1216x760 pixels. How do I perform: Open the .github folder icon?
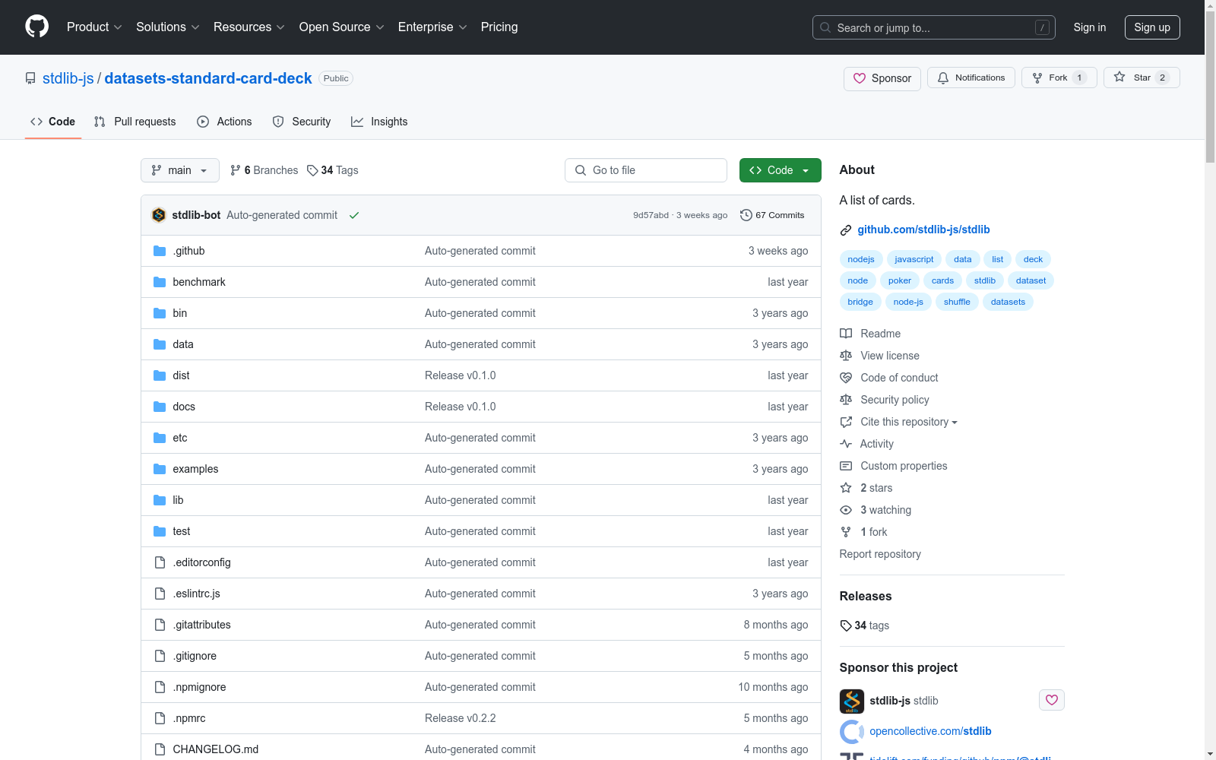coord(160,251)
